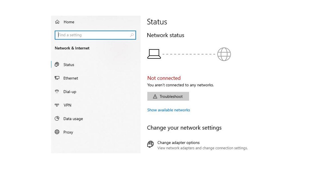
Task: Run the network Troubleshoot button
Action: pos(168,96)
